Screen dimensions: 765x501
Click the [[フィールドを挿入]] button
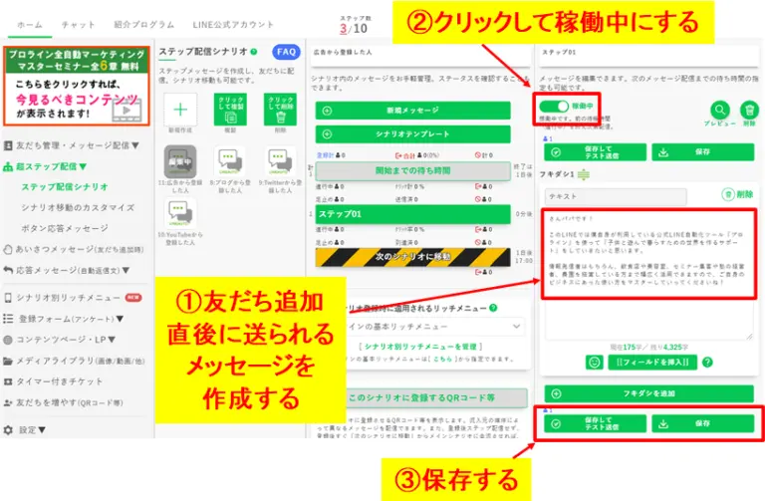click(652, 362)
